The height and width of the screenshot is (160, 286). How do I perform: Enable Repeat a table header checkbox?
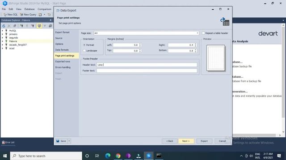203,33
